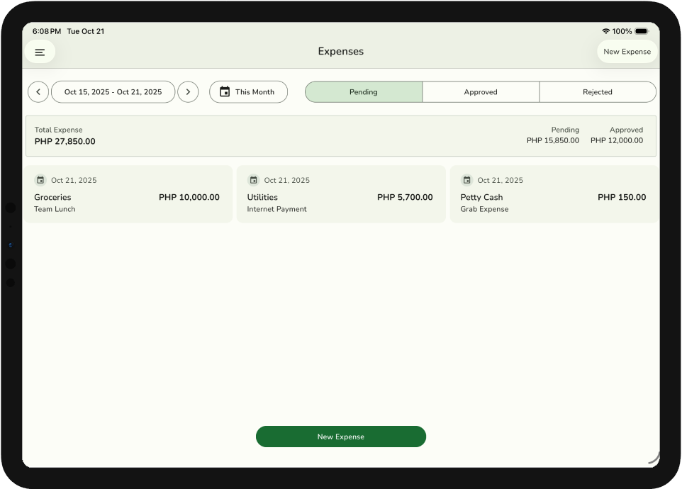This screenshot has width=682, height=489.
Task: Click calendar icon in This Month button
Action: [x=225, y=92]
